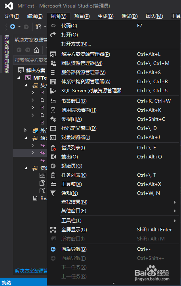
Task: Click the blue navigate backward toolbar arrow
Action: 13,27
